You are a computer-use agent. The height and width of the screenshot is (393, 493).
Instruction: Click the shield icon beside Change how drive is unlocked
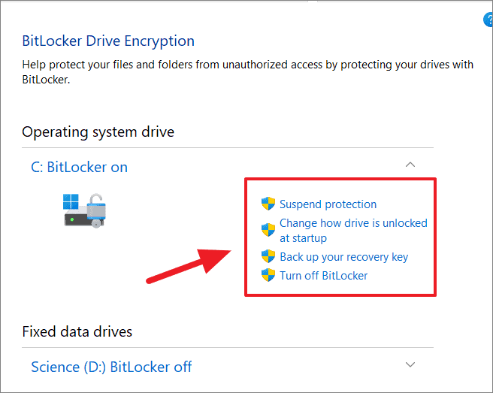click(x=268, y=230)
